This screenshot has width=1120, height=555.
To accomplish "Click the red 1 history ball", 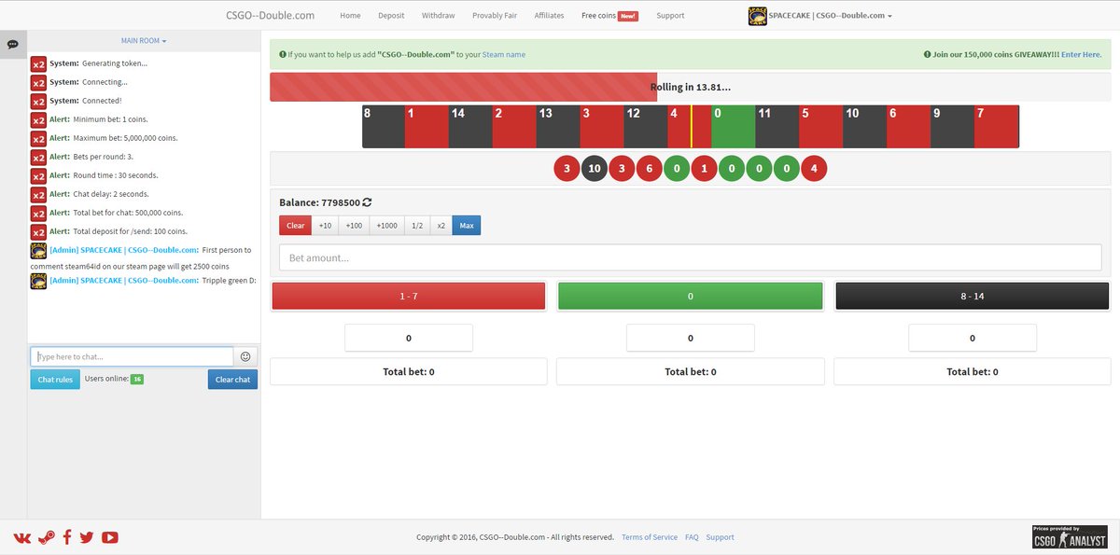I will (705, 169).
